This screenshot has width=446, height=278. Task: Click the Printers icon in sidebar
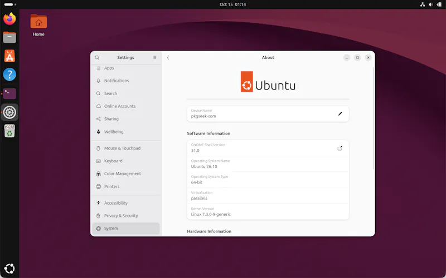[x=99, y=186]
